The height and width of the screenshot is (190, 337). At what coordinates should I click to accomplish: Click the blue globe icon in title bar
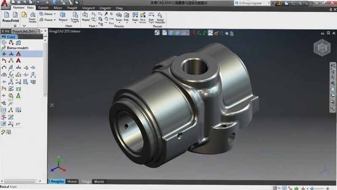(x=55, y=3)
